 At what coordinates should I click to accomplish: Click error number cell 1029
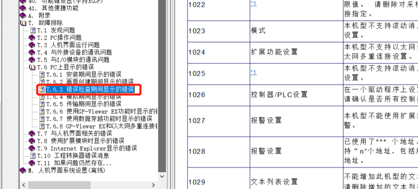pos(219,178)
